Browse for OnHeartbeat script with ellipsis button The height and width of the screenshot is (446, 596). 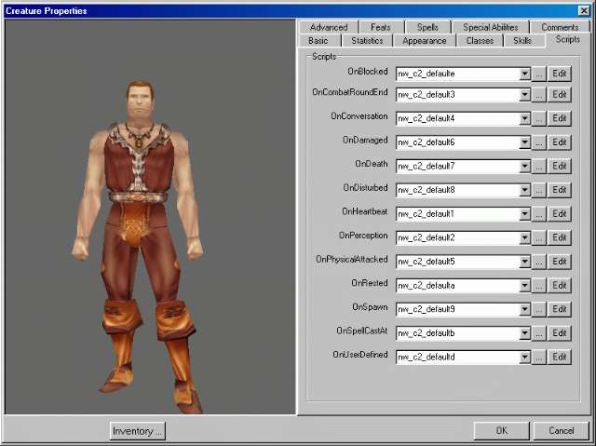(538, 214)
